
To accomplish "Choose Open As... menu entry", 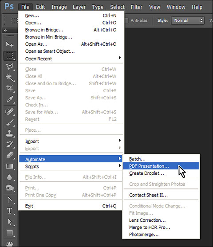I will 71,44.
